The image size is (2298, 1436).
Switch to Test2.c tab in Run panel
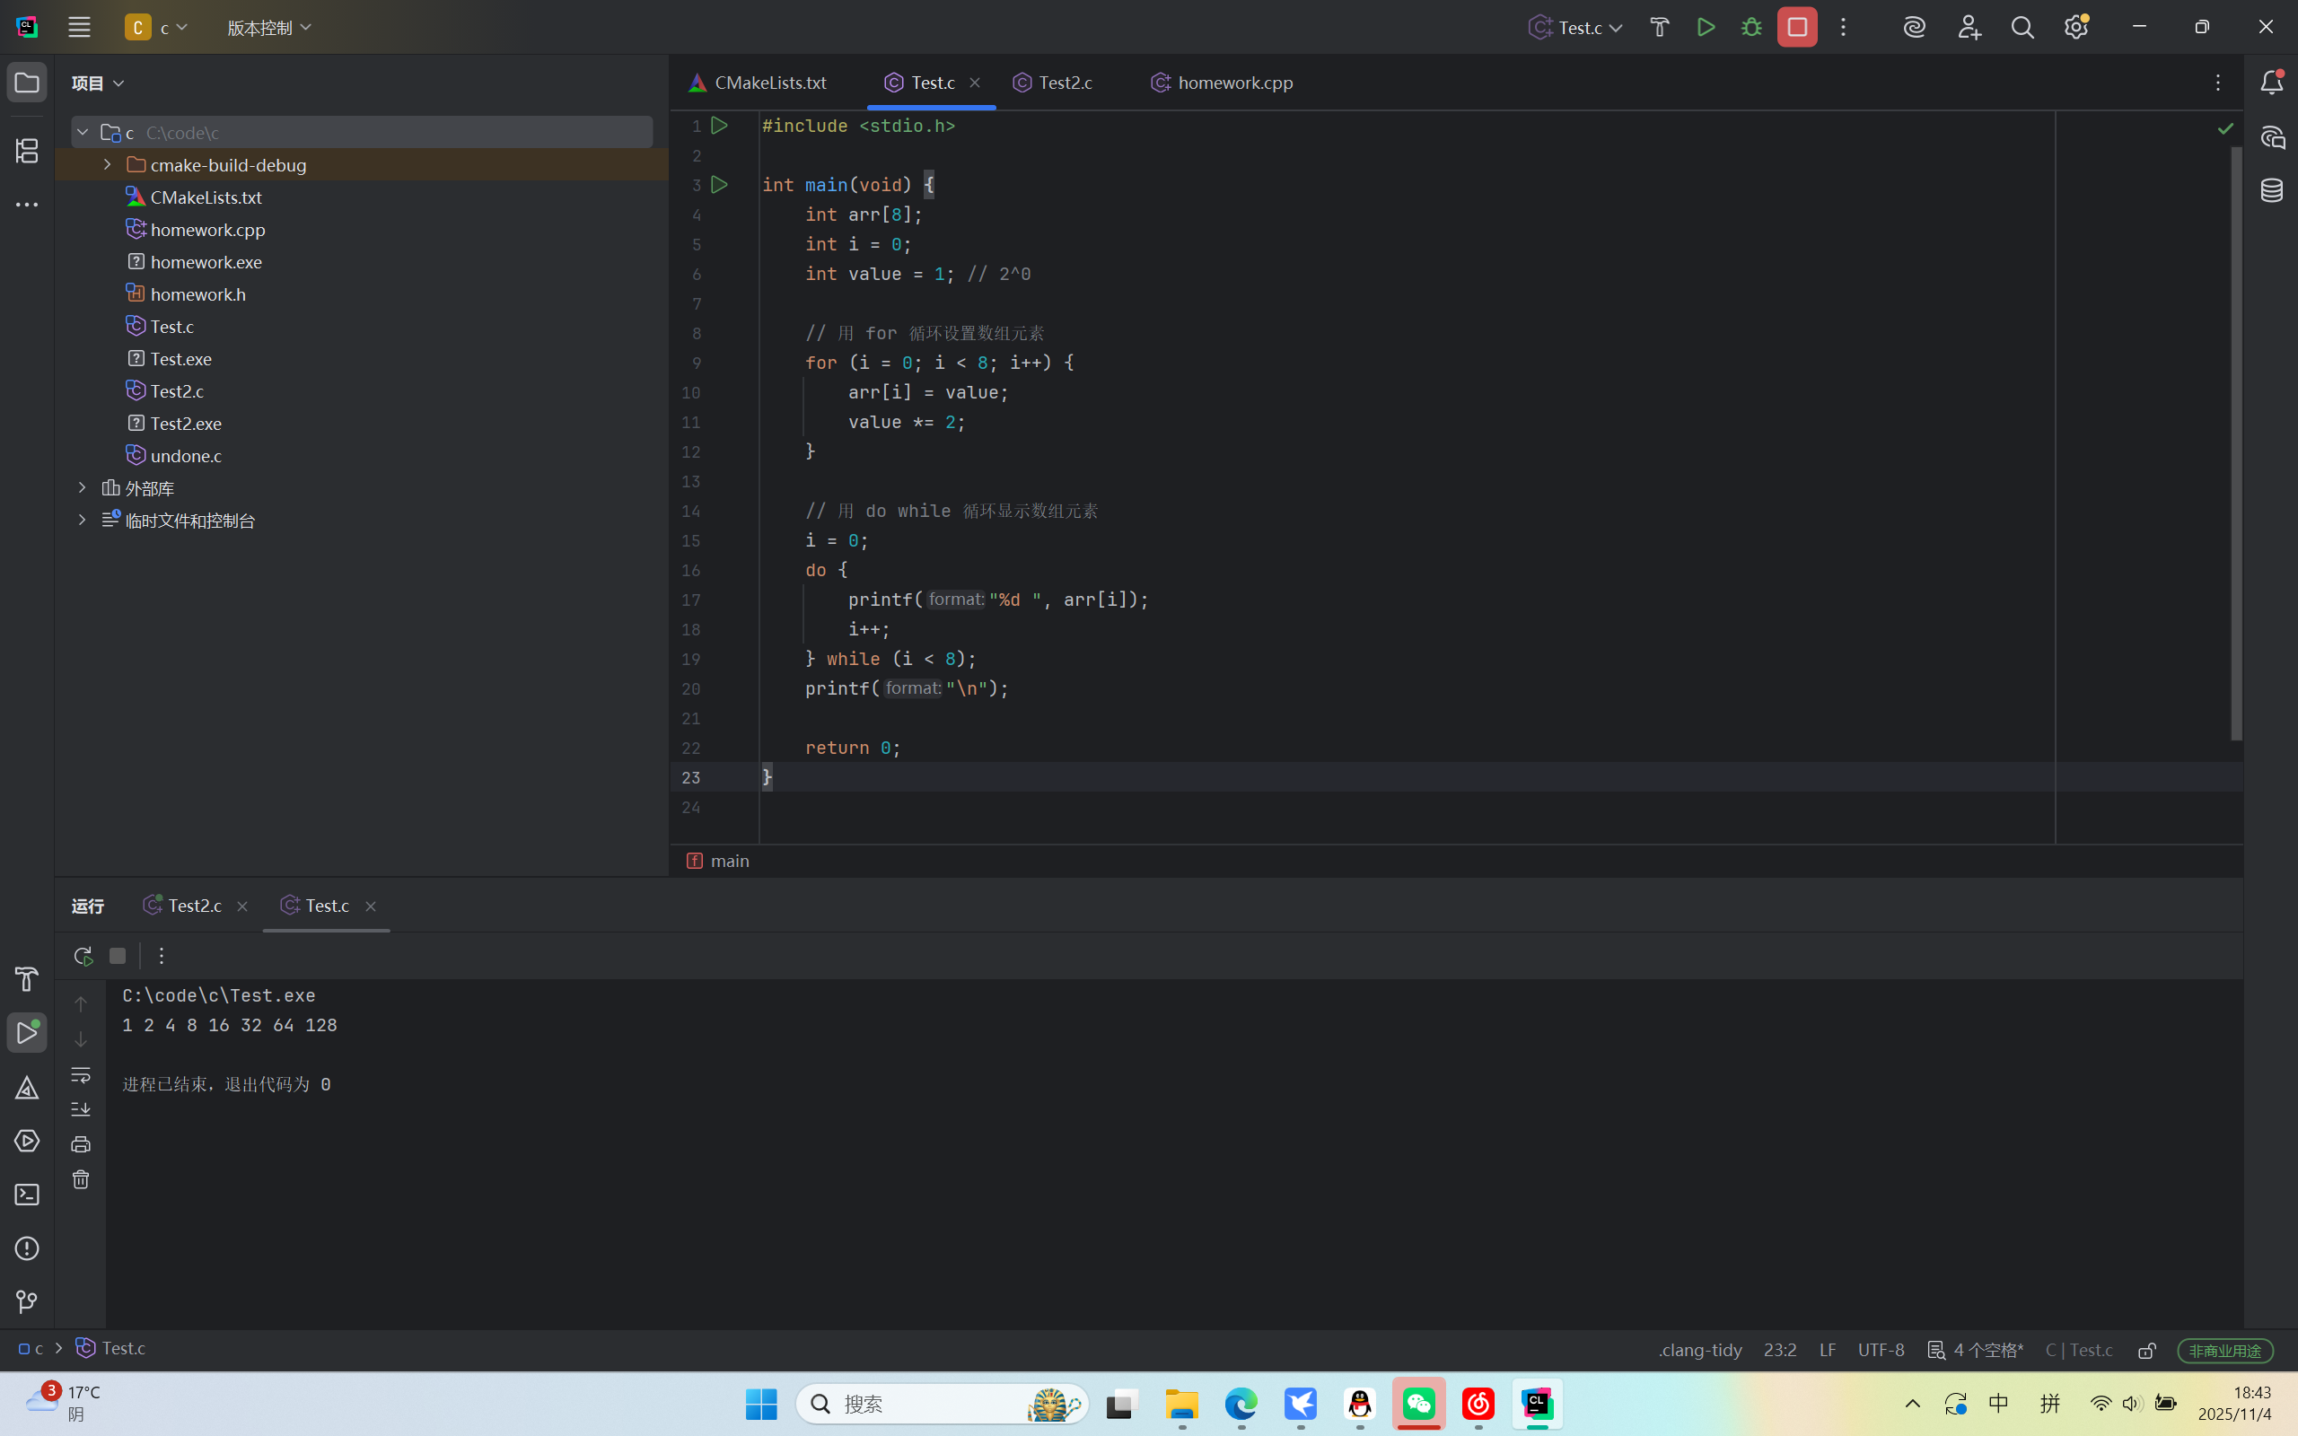[x=194, y=906]
